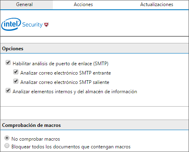Switch to the General tab

click(24, 4)
